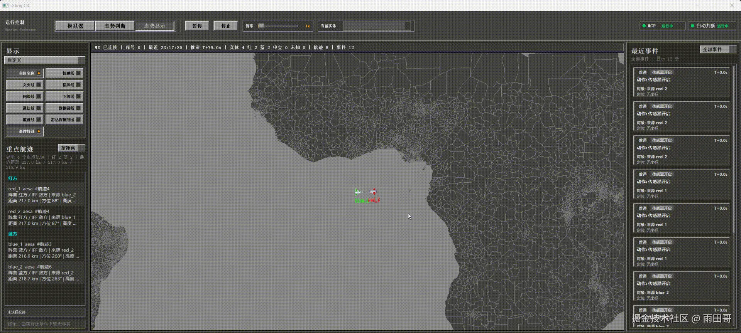The width and height of the screenshot is (741, 333).
Task: Toggle the 探测线 display option
Action: pyautogui.click(x=64, y=73)
